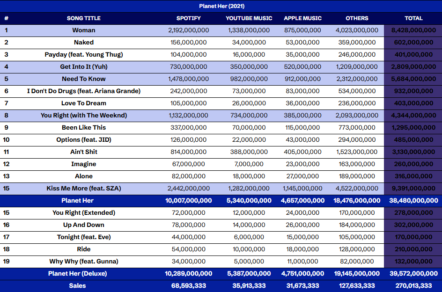Screen dimensions: 442x292
Task: Click the song title 'Ain't Shit'
Action: tap(84, 152)
